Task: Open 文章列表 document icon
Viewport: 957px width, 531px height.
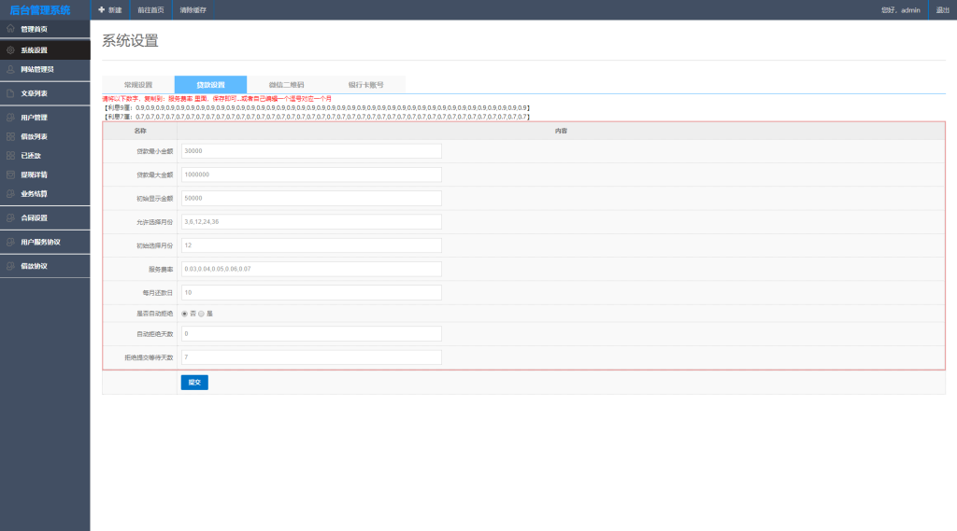Action: pyautogui.click(x=10, y=93)
